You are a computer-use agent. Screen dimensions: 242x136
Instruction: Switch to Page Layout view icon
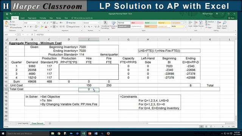(206, 127)
